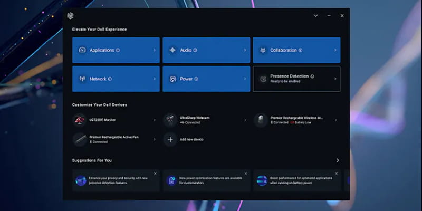Click the Add new device plus icon
422x211 pixels.
pos(170,139)
